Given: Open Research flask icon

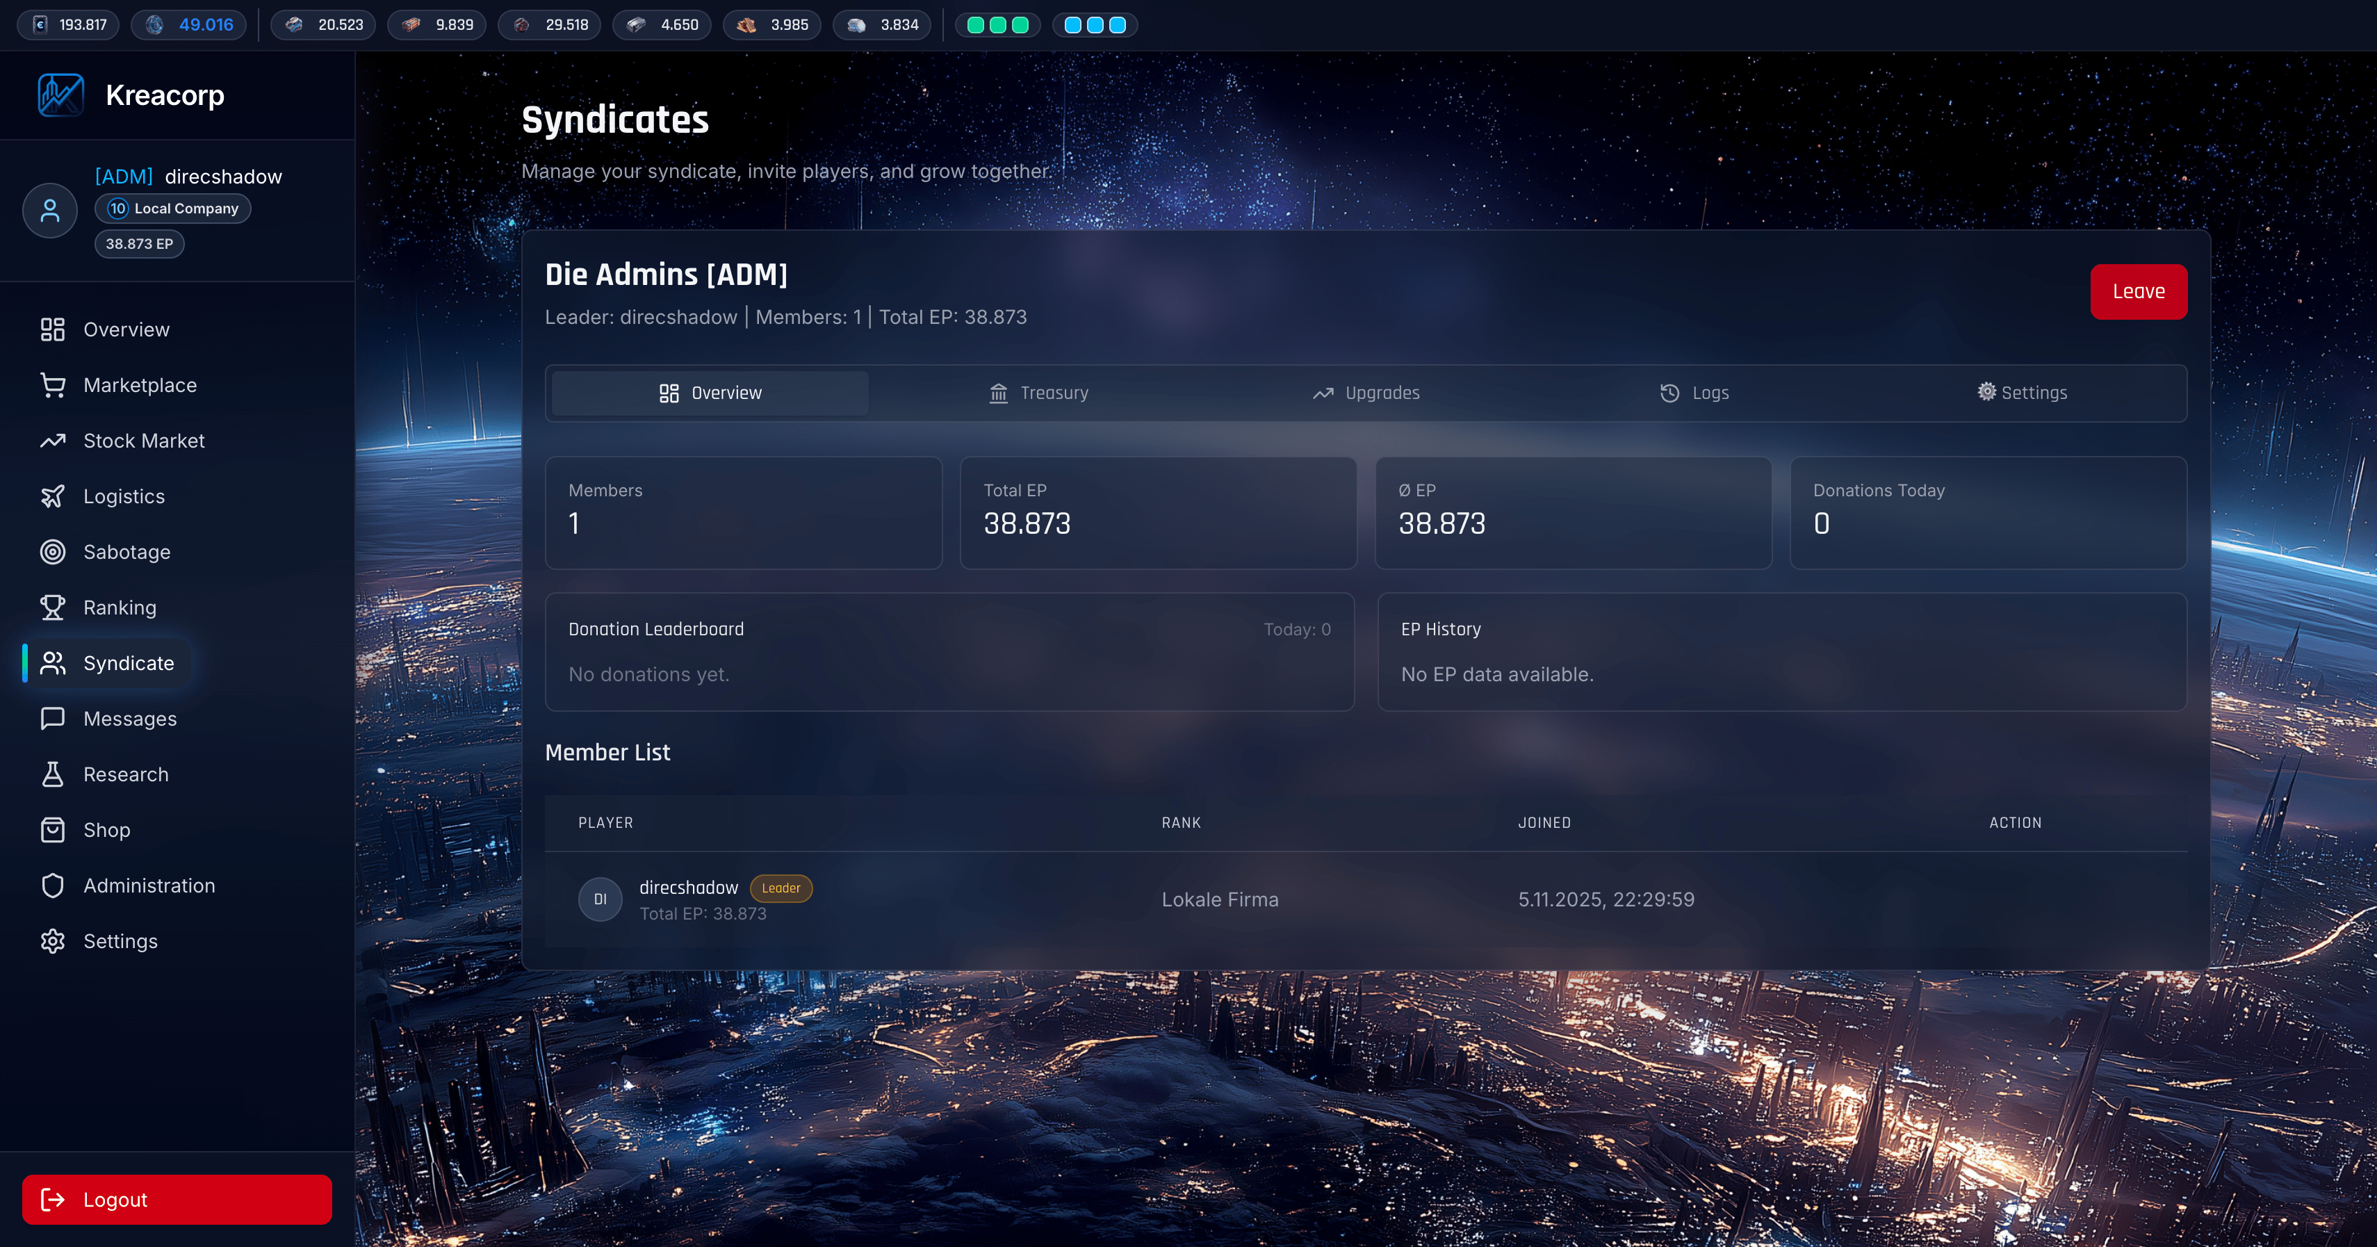Looking at the screenshot, I should click(x=53, y=774).
